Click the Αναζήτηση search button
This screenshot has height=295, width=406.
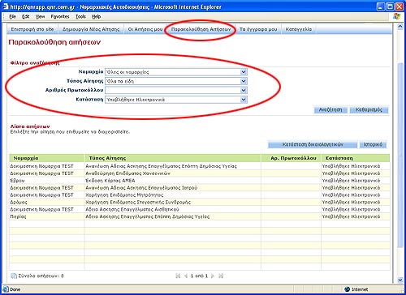pyautogui.click(x=330, y=110)
